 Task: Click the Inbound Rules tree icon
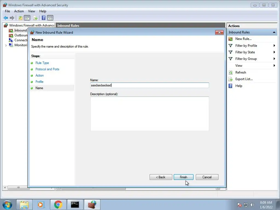click(11, 30)
